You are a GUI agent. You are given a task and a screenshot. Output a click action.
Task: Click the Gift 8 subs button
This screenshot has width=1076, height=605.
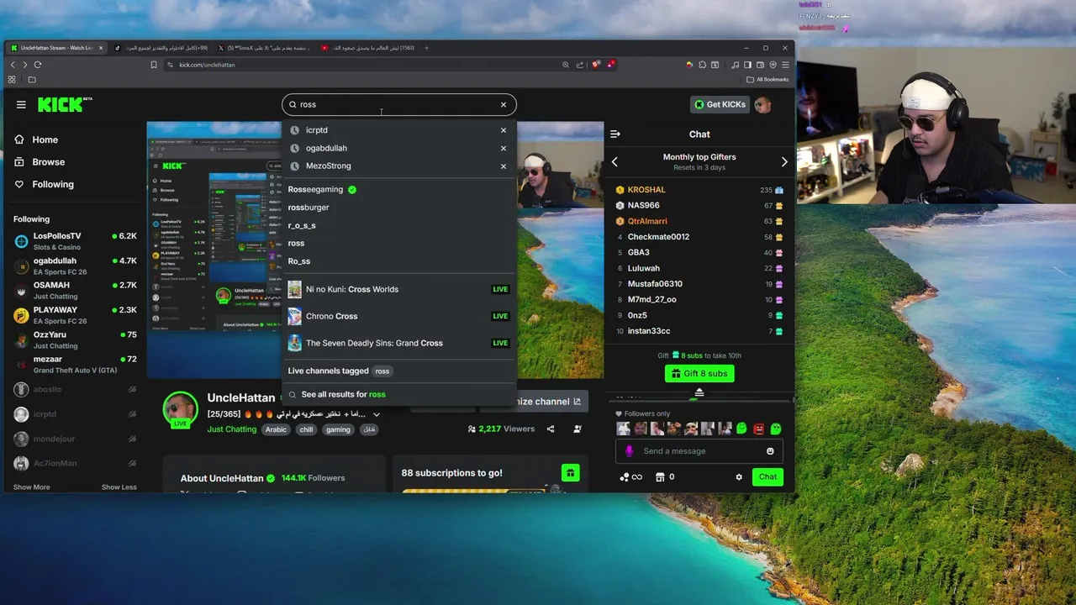pyautogui.click(x=699, y=374)
